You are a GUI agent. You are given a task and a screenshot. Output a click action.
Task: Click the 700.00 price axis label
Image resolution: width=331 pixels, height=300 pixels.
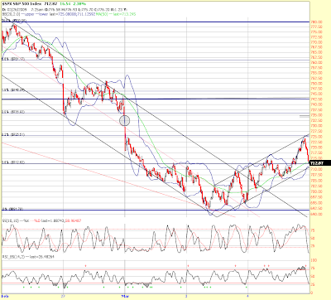(317, 191)
